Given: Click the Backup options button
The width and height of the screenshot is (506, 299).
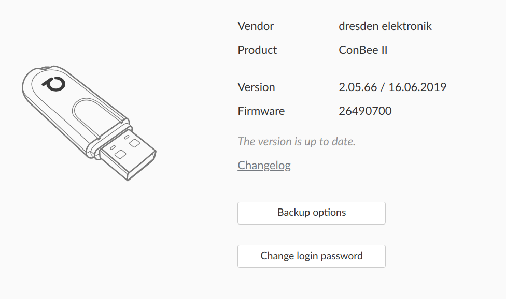Looking at the screenshot, I should pos(311,213).
